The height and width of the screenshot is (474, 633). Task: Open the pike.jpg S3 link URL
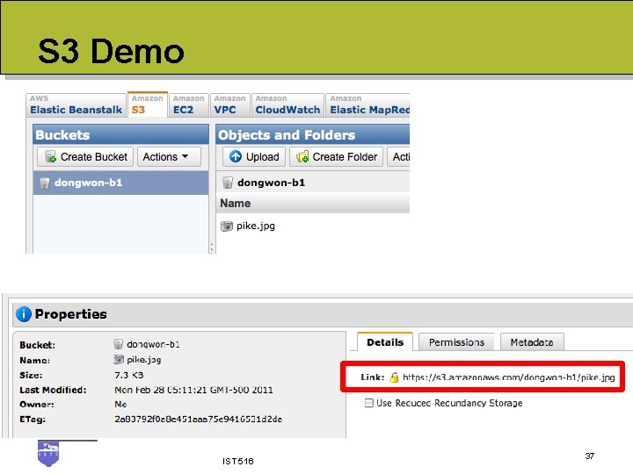[509, 377]
